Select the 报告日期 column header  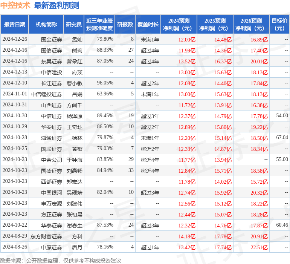pyautogui.click(x=15, y=25)
